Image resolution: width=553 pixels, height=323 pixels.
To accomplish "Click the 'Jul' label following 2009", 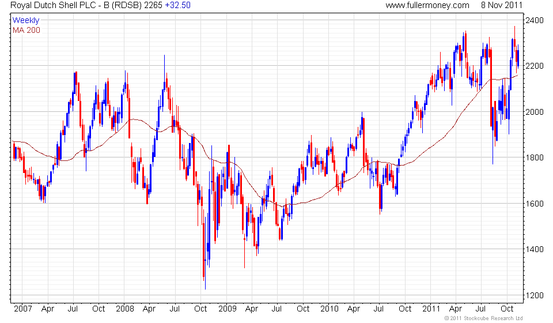I will 276,309.
